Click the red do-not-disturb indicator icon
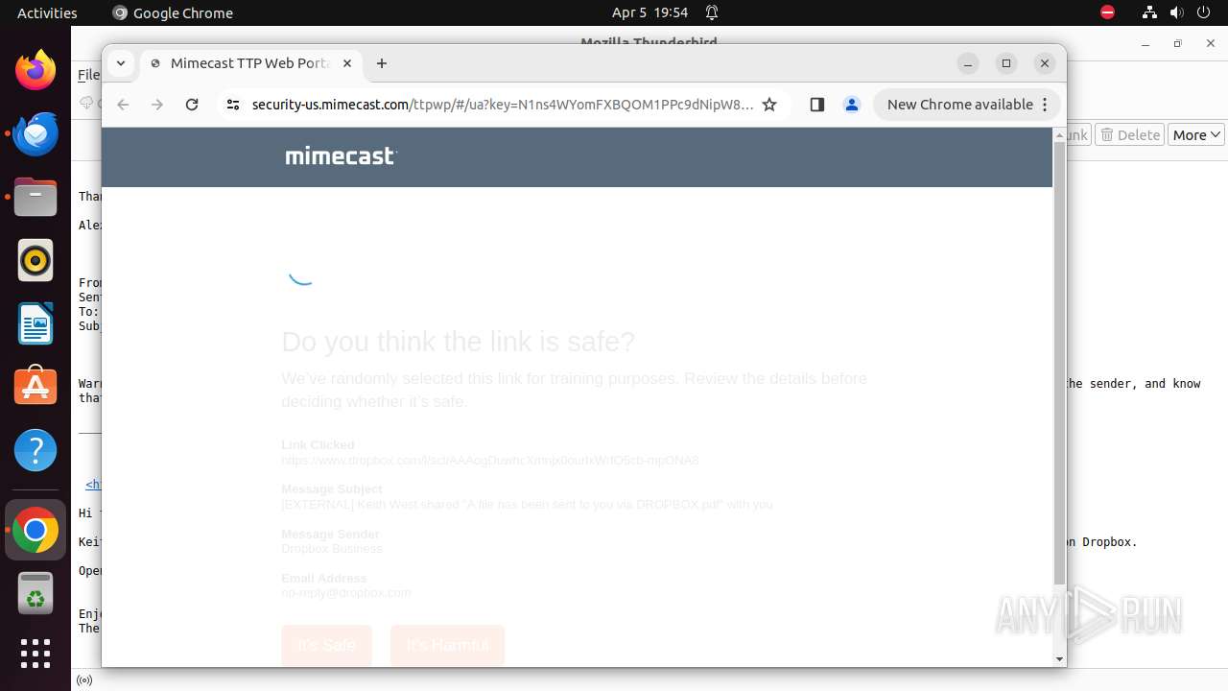1228x691 pixels. point(1107,12)
